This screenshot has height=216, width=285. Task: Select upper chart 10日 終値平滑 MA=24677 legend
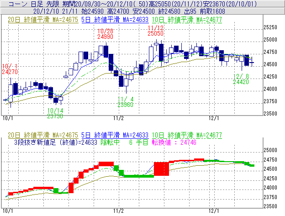pyautogui.click(x=187, y=20)
